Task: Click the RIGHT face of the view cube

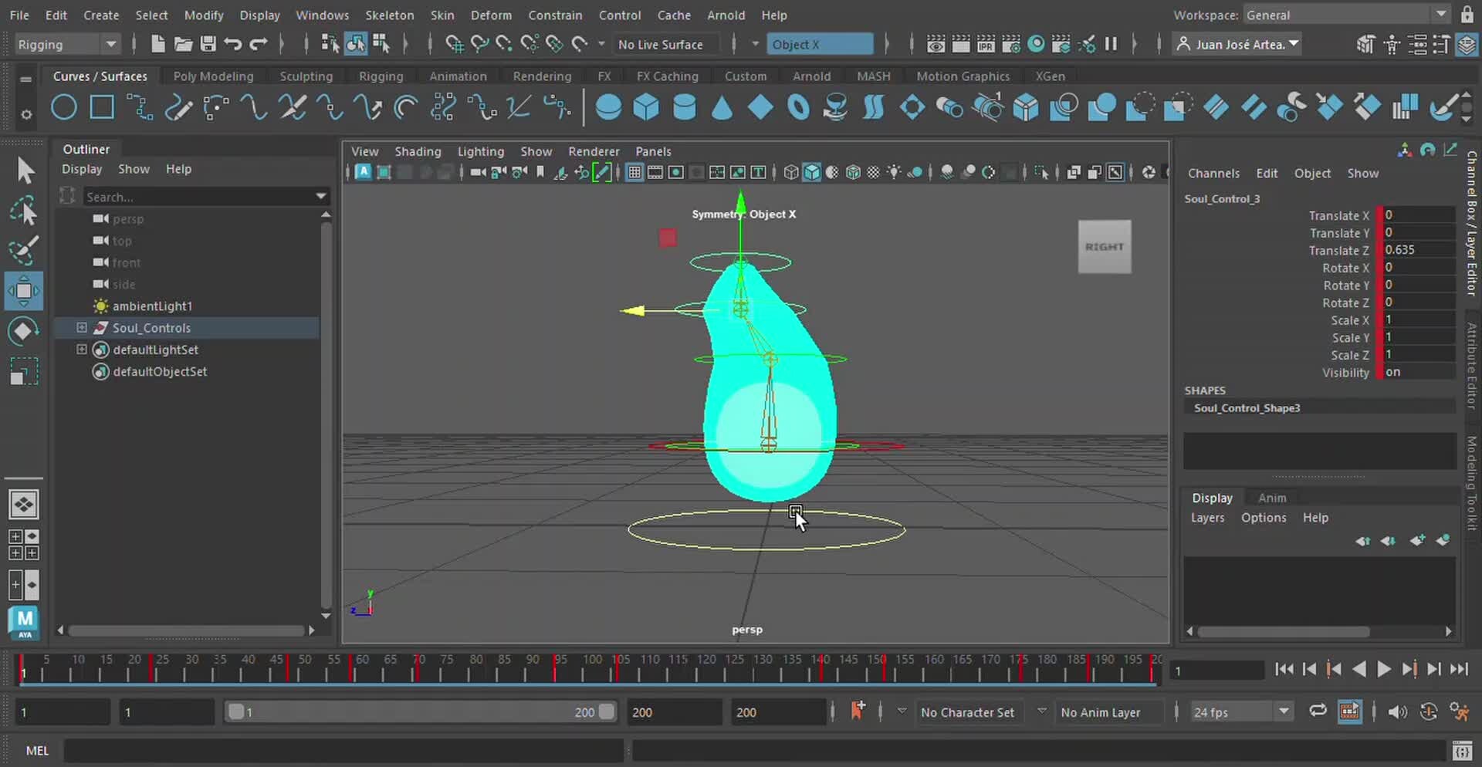Action: click(x=1104, y=247)
